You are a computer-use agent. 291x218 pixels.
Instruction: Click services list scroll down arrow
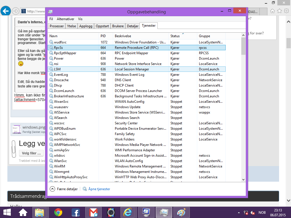[x=243, y=179]
